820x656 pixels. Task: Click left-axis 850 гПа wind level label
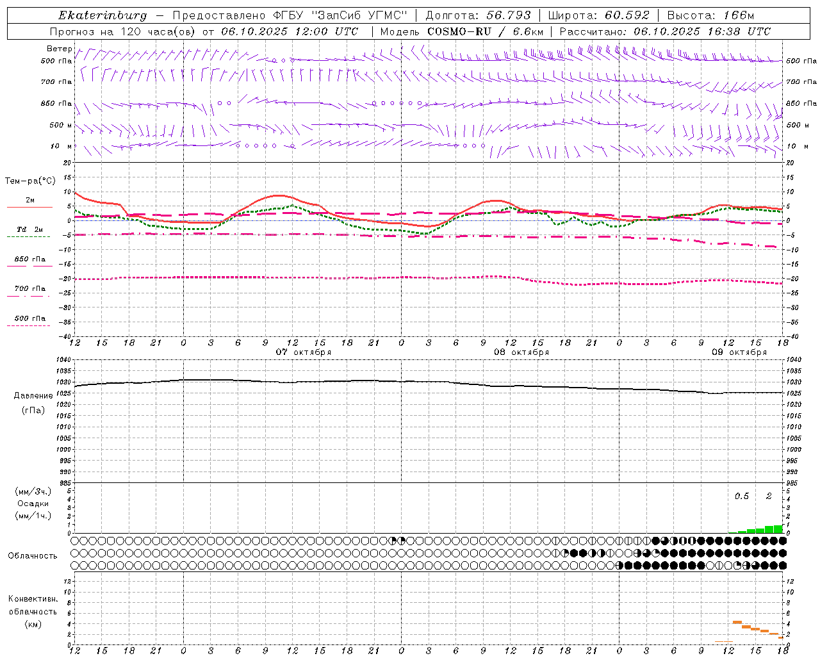pos(56,103)
